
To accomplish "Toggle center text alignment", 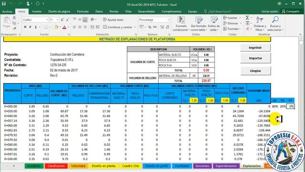I will pos(80,27).
